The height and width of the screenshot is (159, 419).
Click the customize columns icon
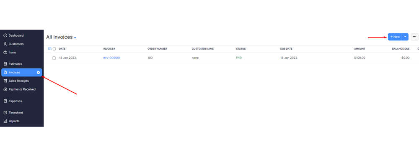pos(50,49)
